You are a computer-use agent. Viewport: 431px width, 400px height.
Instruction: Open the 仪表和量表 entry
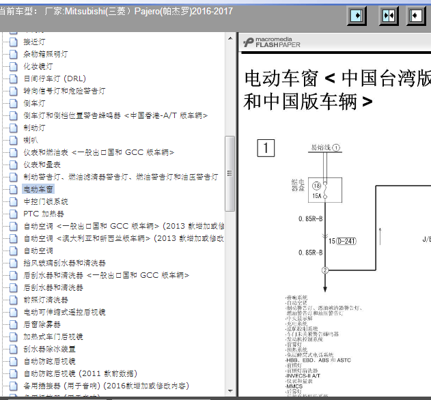42,165
